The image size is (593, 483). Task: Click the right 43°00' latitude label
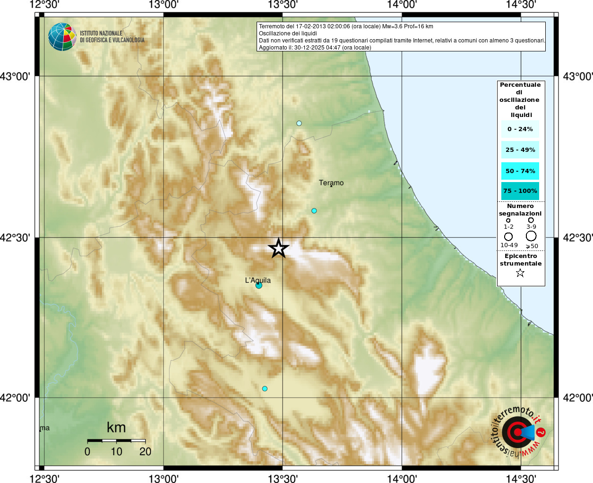point(578,76)
